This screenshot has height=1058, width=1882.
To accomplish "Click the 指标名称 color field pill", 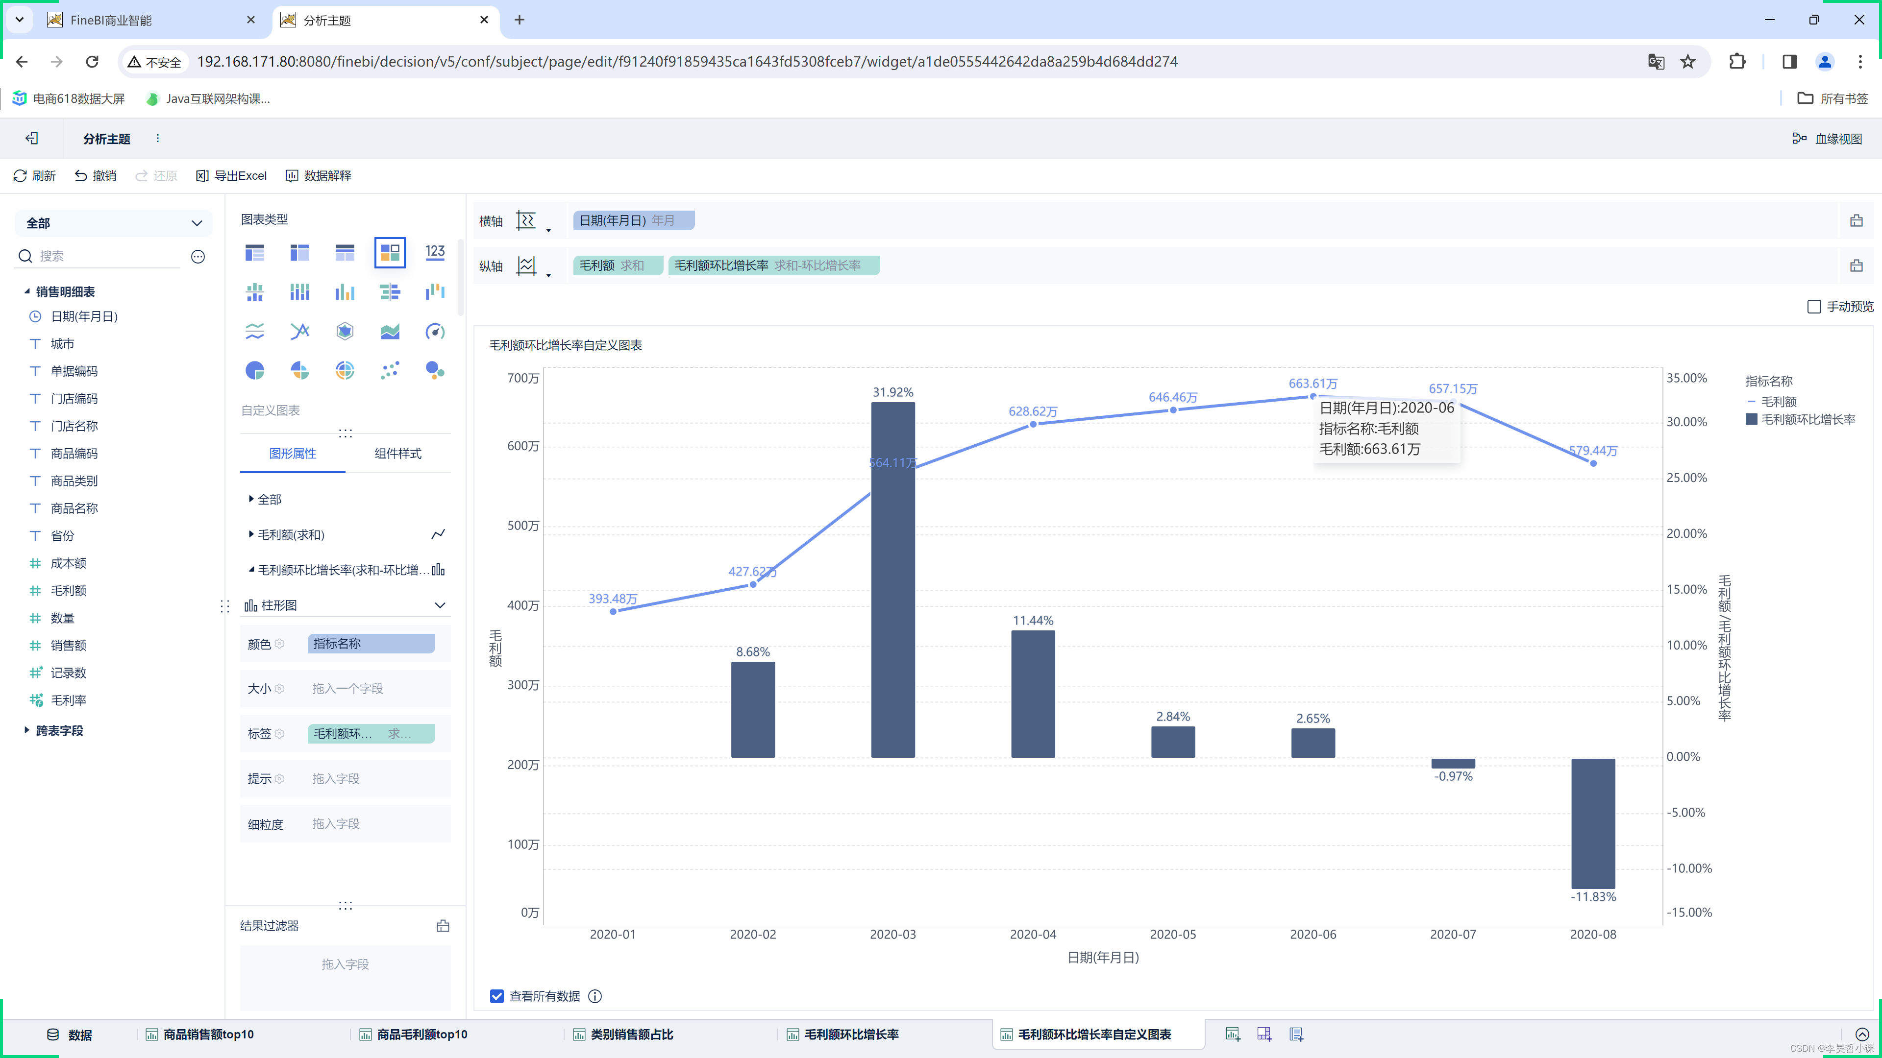I will [371, 643].
